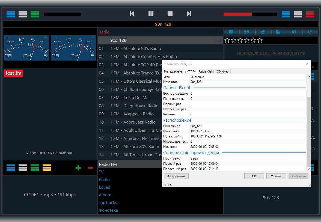Click the blue folder icon
The width and height of the screenshot is (321, 222).
pyautogui.click(x=278, y=32)
